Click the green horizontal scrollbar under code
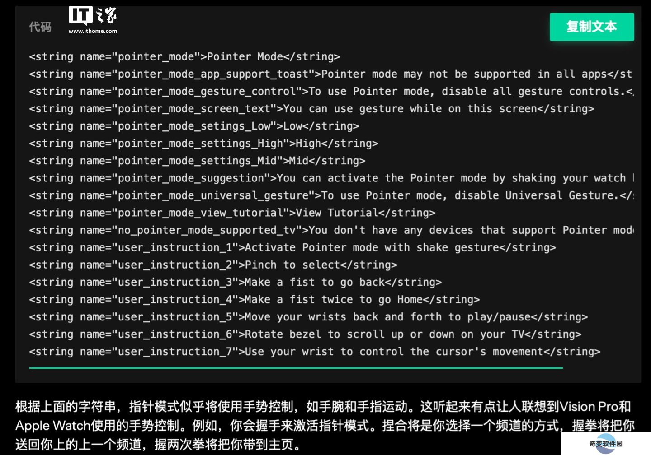The image size is (651, 455). click(x=296, y=368)
